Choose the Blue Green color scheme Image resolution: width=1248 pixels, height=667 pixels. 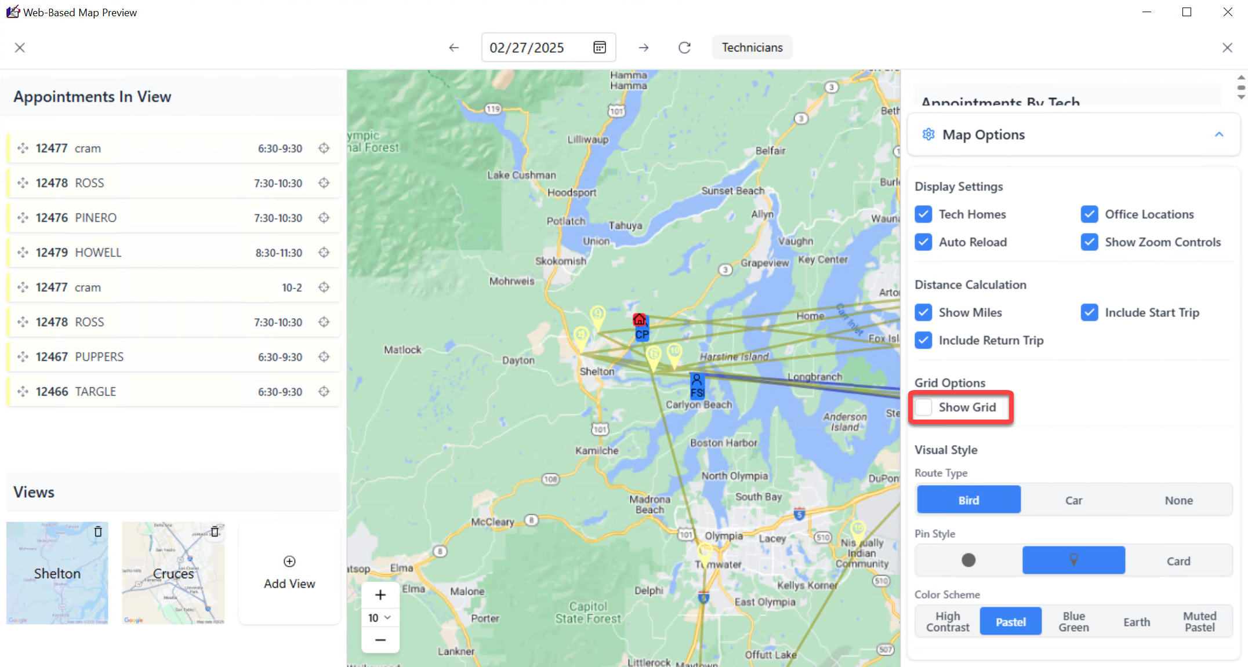click(1073, 622)
